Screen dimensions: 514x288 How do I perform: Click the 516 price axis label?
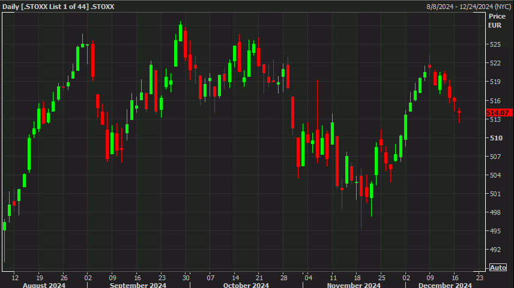(495, 101)
